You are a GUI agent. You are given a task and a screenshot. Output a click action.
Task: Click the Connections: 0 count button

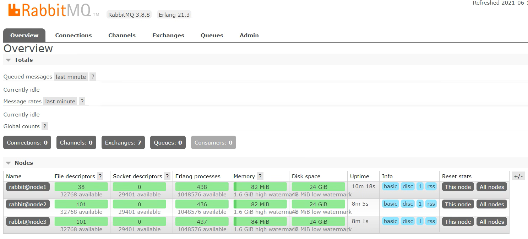(x=27, y=142)
